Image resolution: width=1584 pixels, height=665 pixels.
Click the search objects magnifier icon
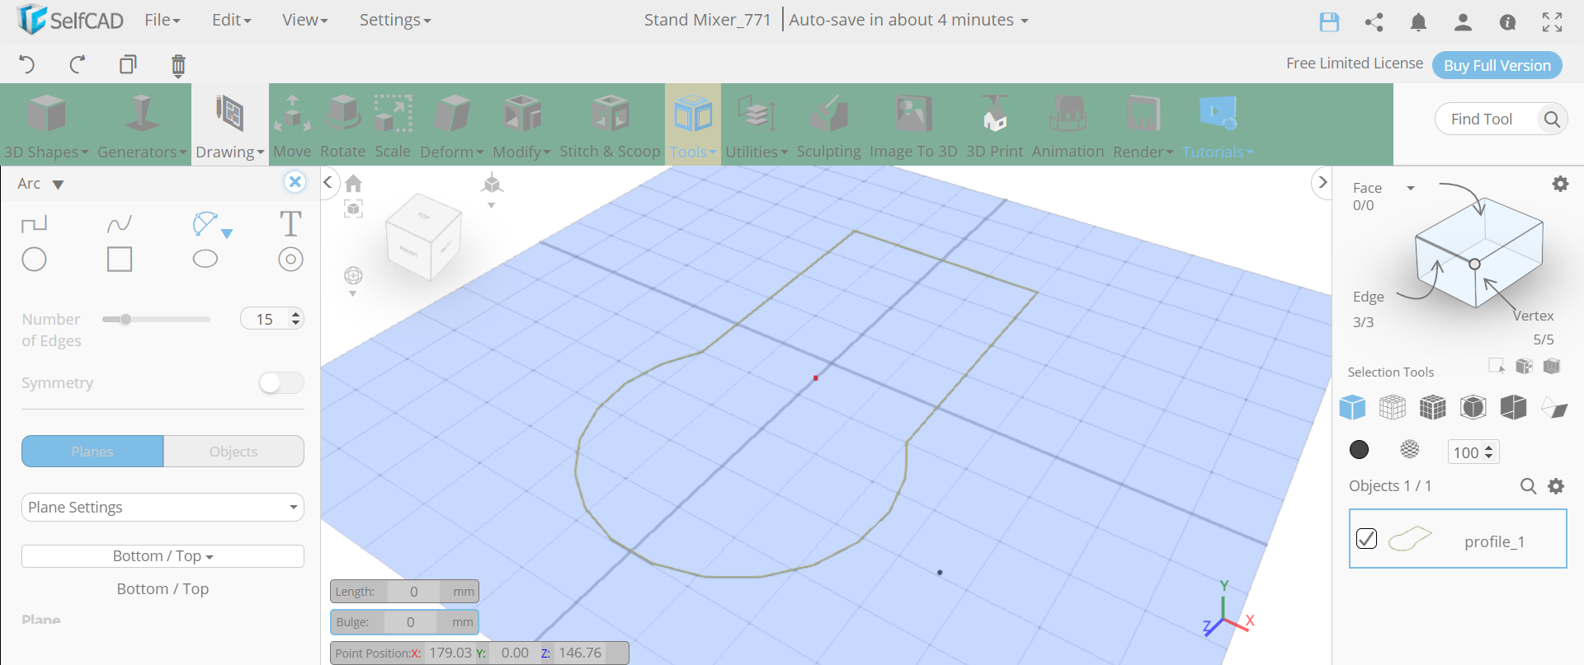(1528, 486)
